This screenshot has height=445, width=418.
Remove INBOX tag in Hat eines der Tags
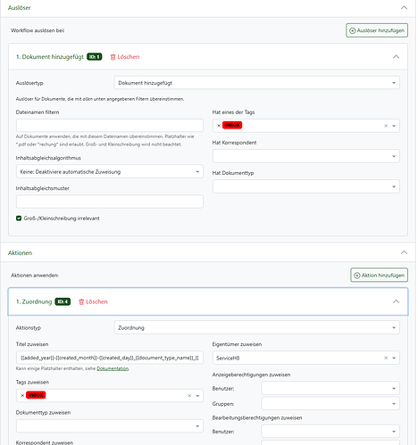[x=219, y=126]
